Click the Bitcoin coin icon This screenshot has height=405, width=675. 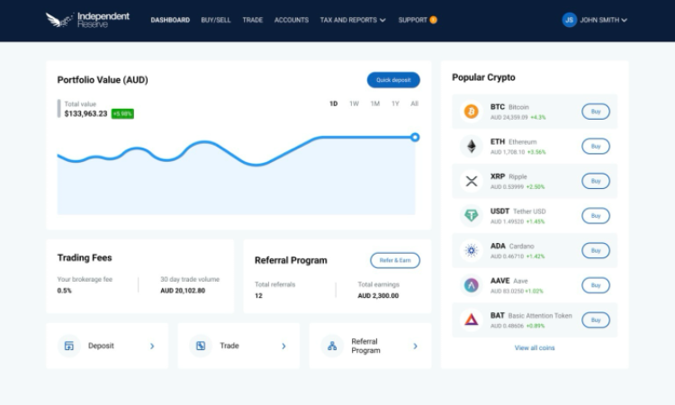[471, 112]
